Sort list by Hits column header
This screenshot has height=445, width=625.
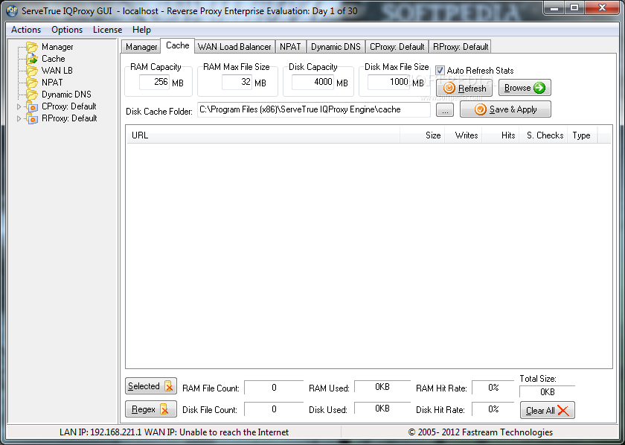500,135
